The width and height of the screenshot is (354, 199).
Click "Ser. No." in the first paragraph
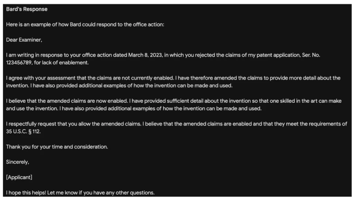tap(311, 55)
